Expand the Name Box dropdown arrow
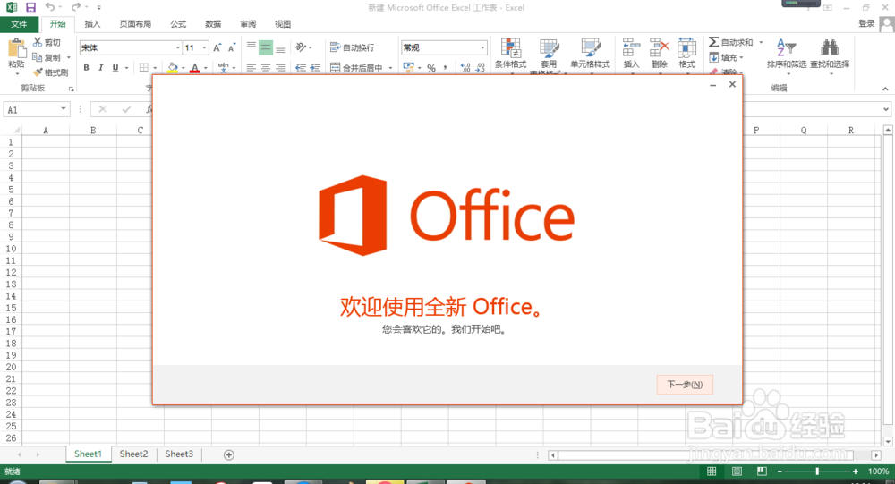This screenshot has width=895, height=484. [x=64, y=109]
